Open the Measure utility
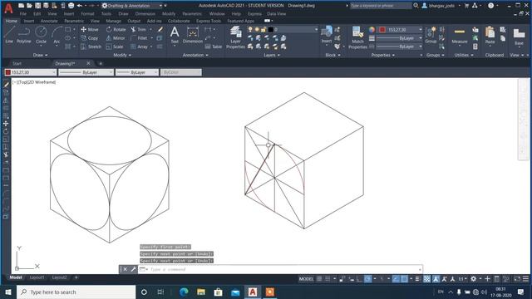Viewport: 532px width, 299px height. pyautogui.click(x=460, y=35)
